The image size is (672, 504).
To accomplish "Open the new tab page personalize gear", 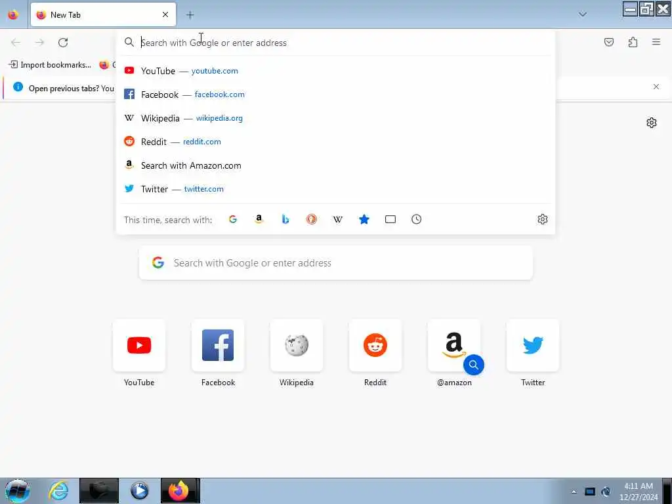I will click(x=652, y=123).
